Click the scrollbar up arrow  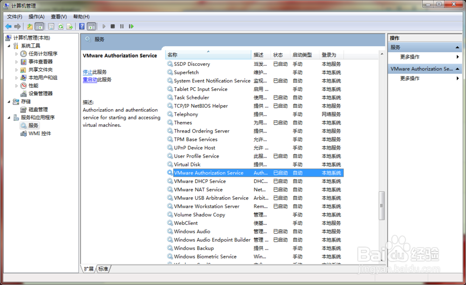click(x=382, y=54)
